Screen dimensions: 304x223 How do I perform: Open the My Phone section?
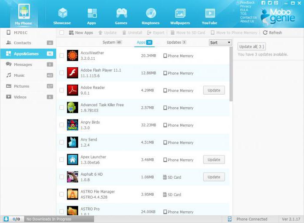click(x=24, y=14)
